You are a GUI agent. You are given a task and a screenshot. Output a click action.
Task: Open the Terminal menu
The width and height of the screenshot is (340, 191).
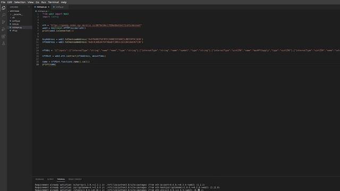point(53,2)
